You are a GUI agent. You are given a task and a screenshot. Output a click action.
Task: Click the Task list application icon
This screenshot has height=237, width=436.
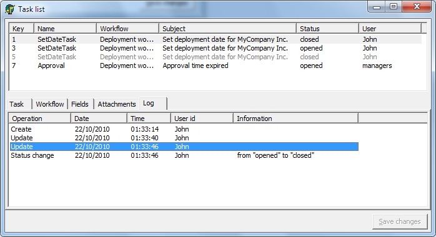[10, 9]
